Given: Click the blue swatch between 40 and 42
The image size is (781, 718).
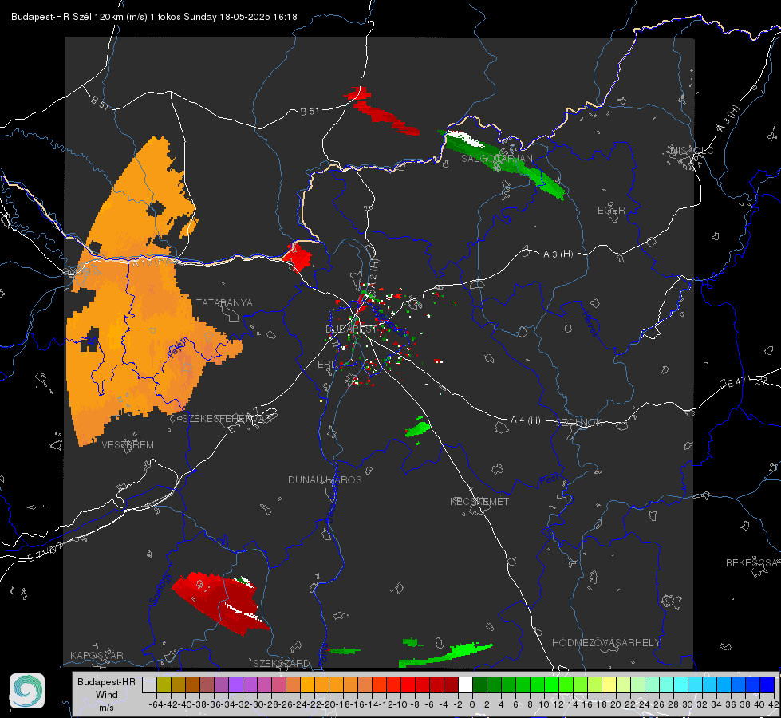Looking at the screenshot, I should pos(767,685).
